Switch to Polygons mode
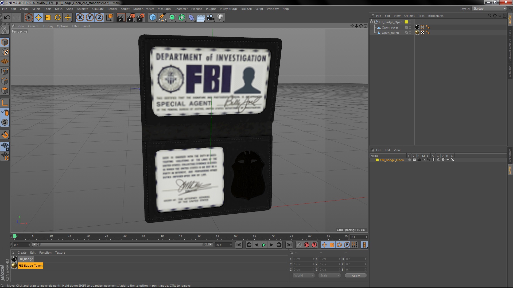The image size is (513, 288). [x=5, y=91]
